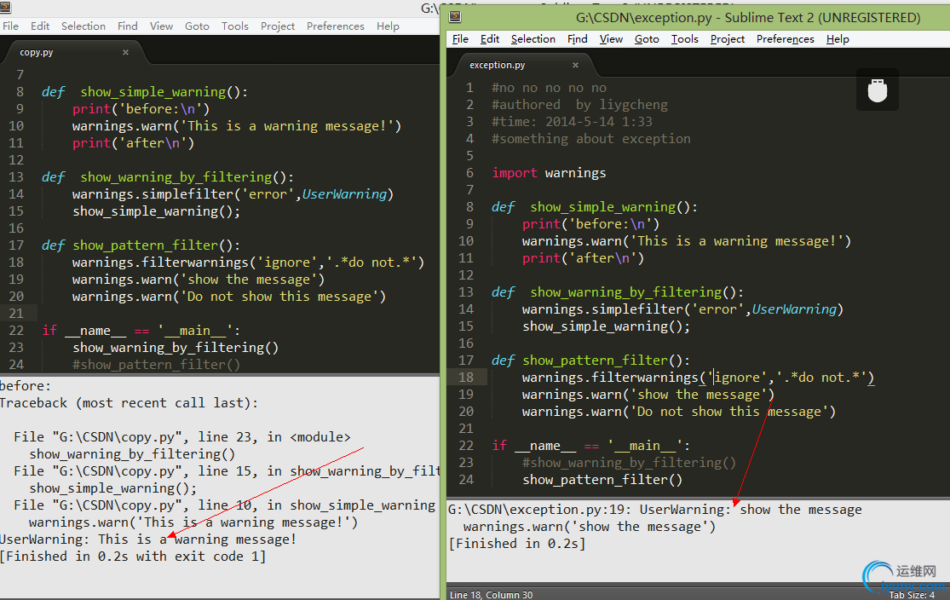Open Preferences menu in copy.py window

[335, 26]
